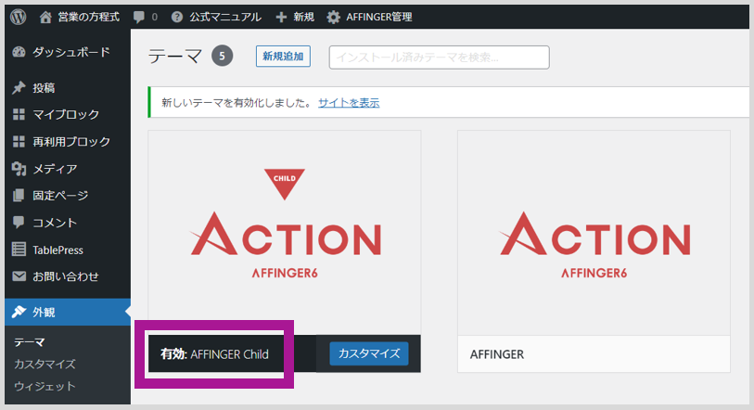Click the ダッシュボード gauge icon
The image size is (754, 410).
tap(19, 52)
